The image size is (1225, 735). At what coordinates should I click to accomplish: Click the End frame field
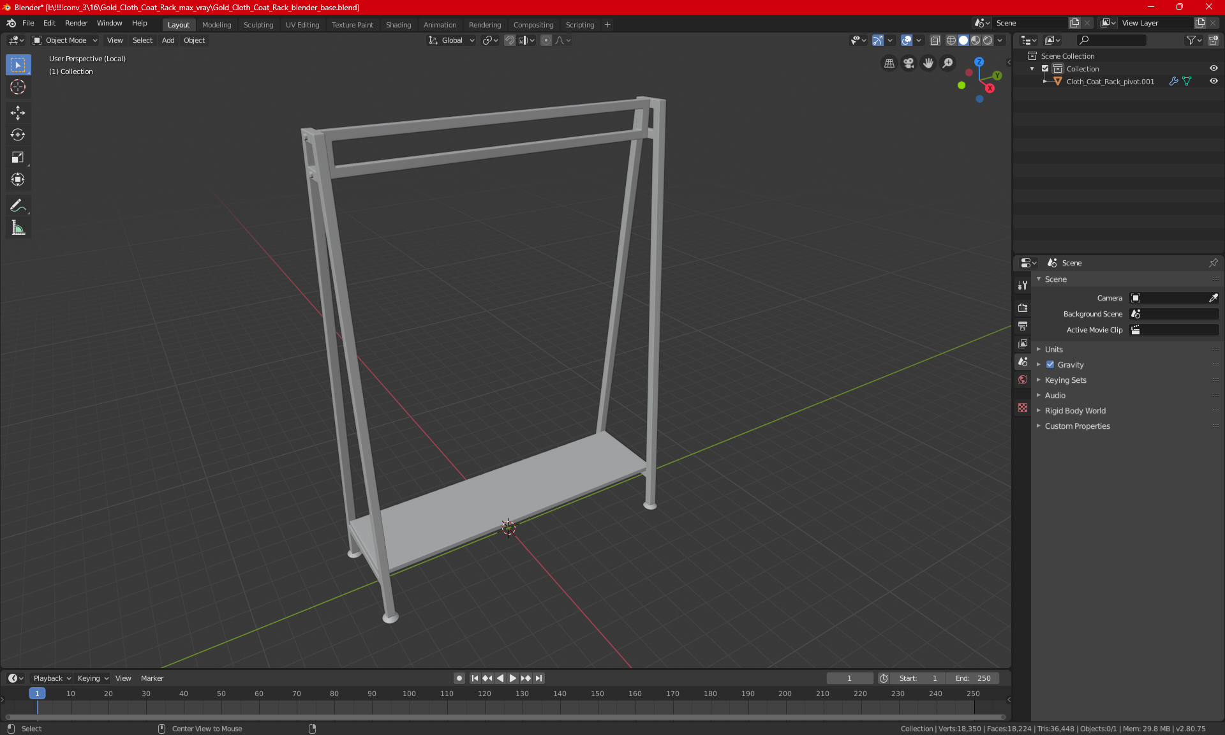click(x=973, y=678)
